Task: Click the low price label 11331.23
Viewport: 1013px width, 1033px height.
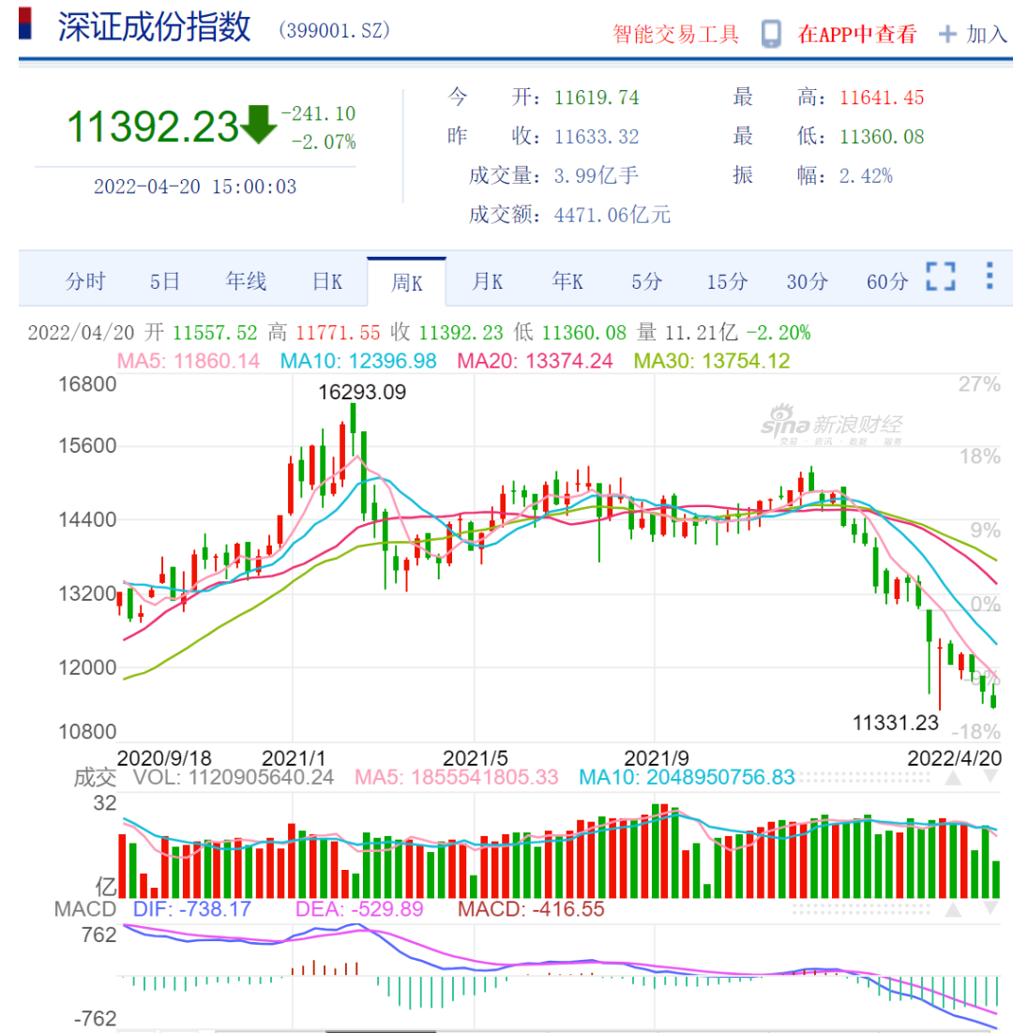Action: [x=896, y=724]
